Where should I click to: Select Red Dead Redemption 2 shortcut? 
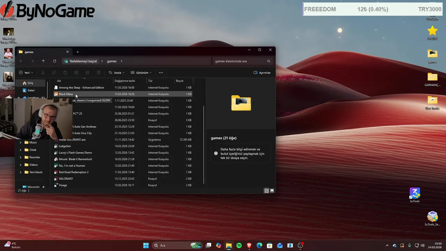click(x=123, y=172)
